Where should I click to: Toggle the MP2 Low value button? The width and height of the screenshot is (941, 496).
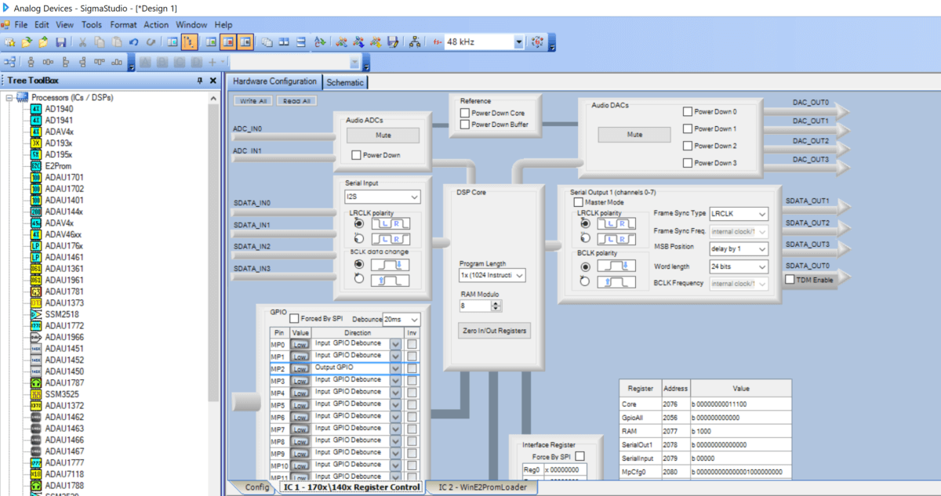(x=300, y=368)
